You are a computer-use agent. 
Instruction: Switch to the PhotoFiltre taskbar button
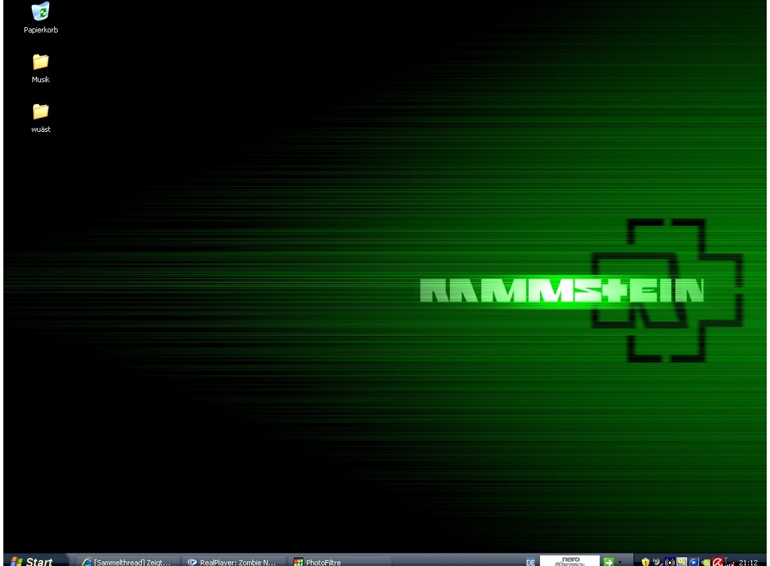tap(339, 562)
